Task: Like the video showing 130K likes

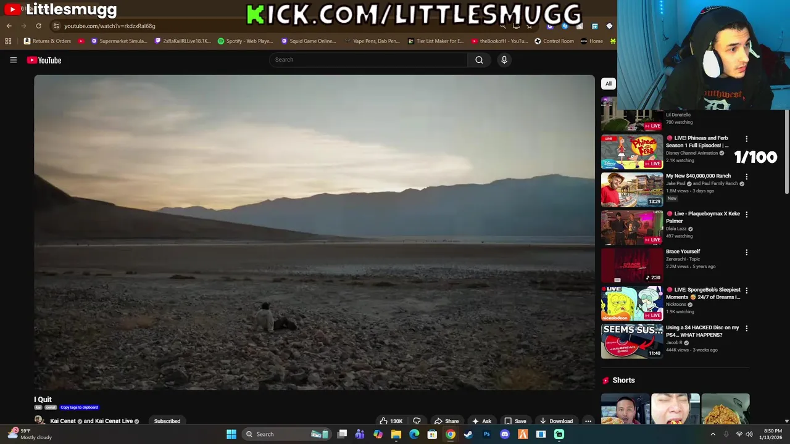Action: pos(391,421)
